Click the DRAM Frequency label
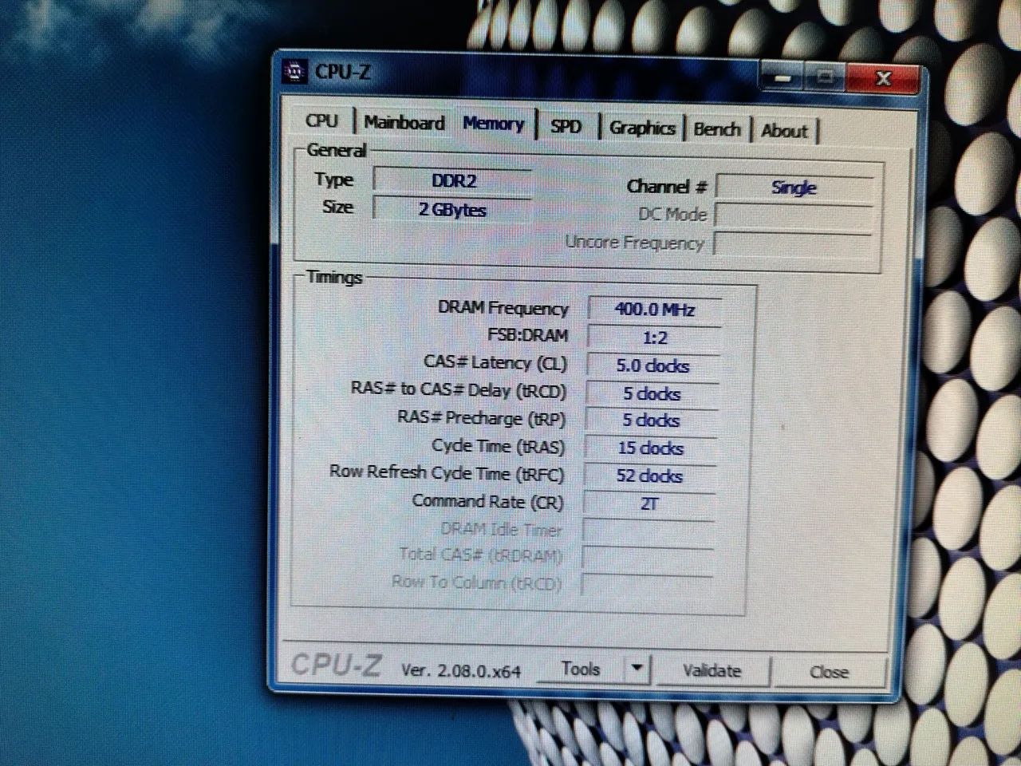 (503, 308)
